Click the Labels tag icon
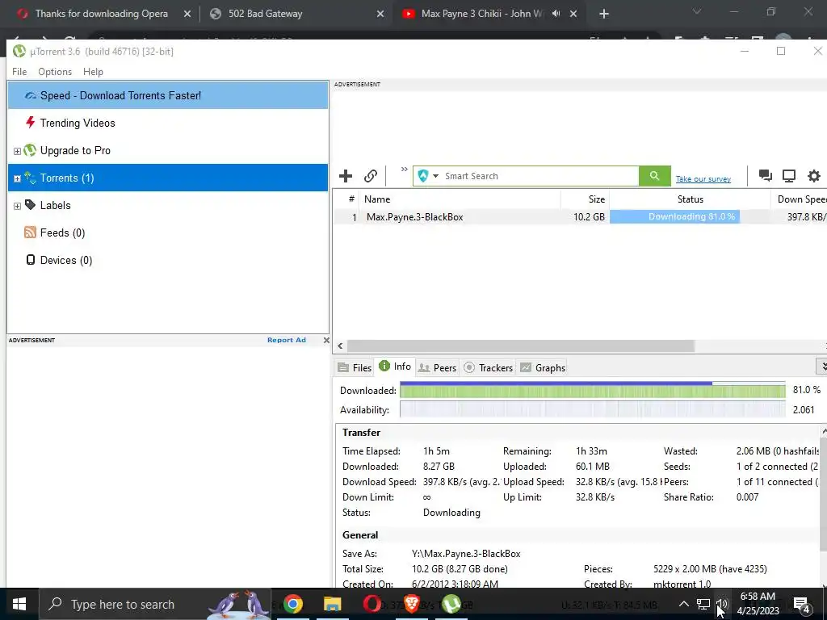827x620 pixels. 31,205
